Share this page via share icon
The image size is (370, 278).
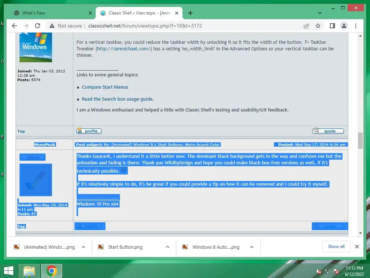[x=306, y=26]
